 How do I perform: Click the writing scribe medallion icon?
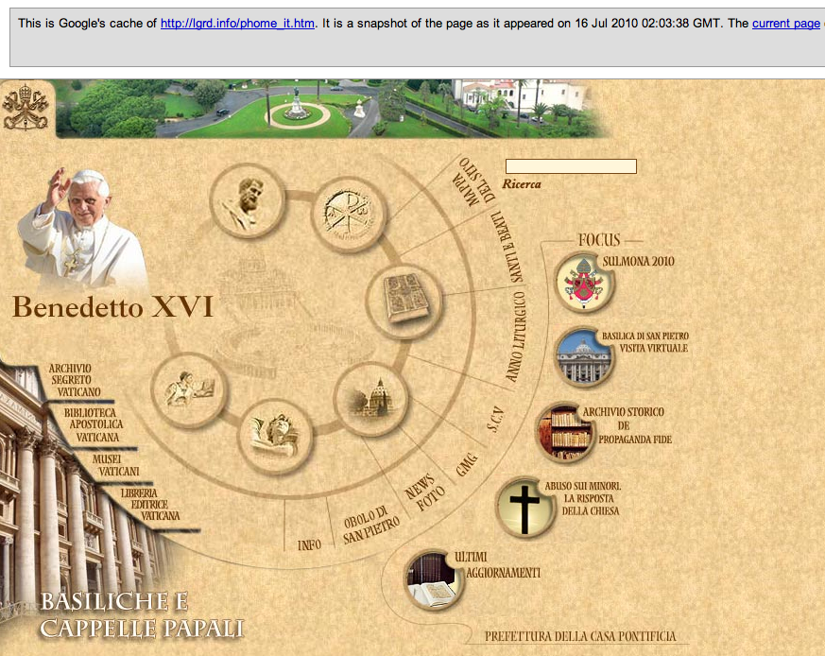click(189, 390)
